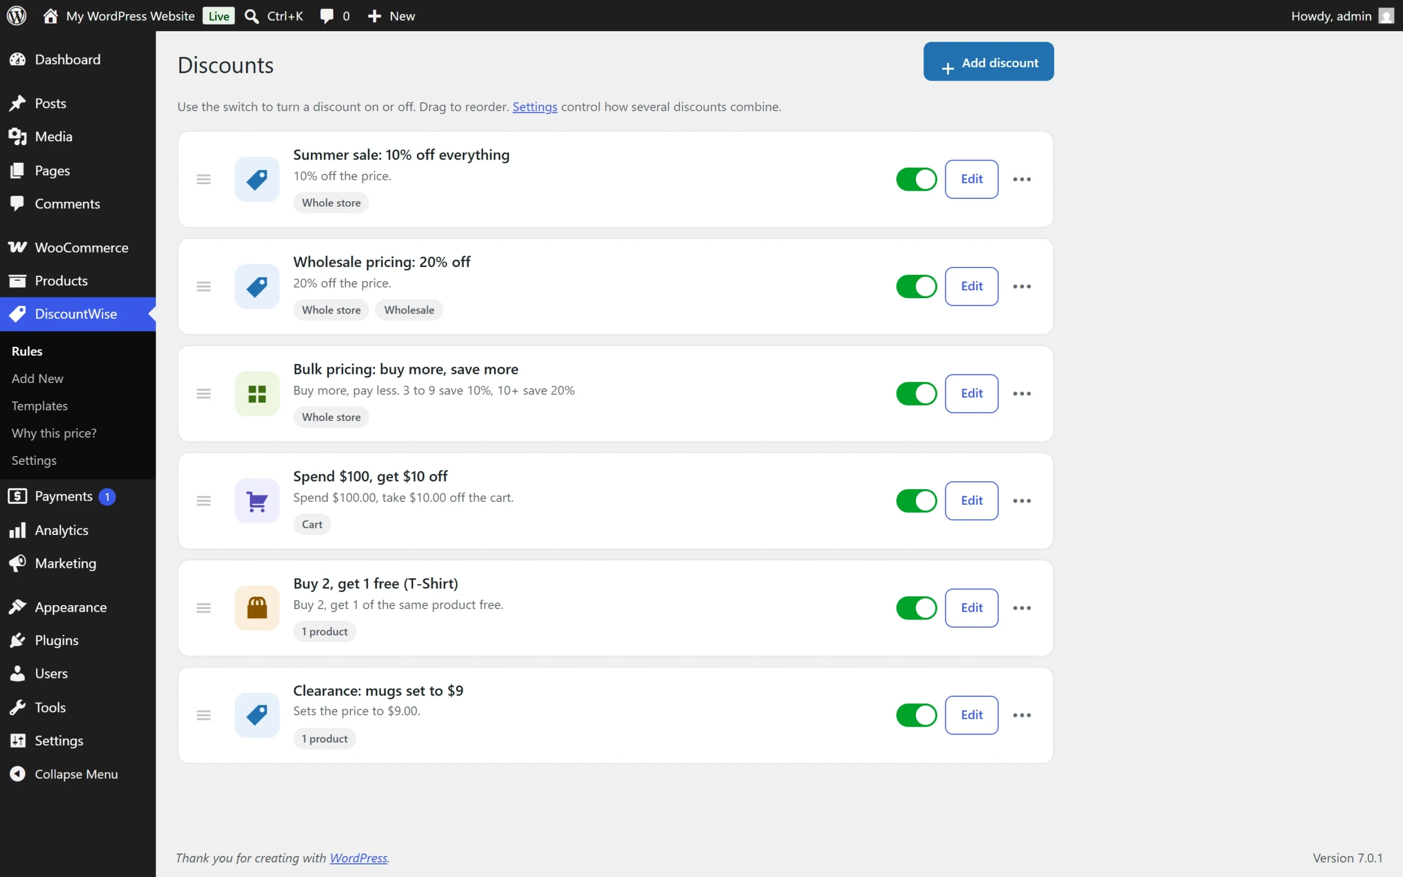Click the admin user avatar
1403x877 pixels.
pyautogui.click(x=1385, y=16)
